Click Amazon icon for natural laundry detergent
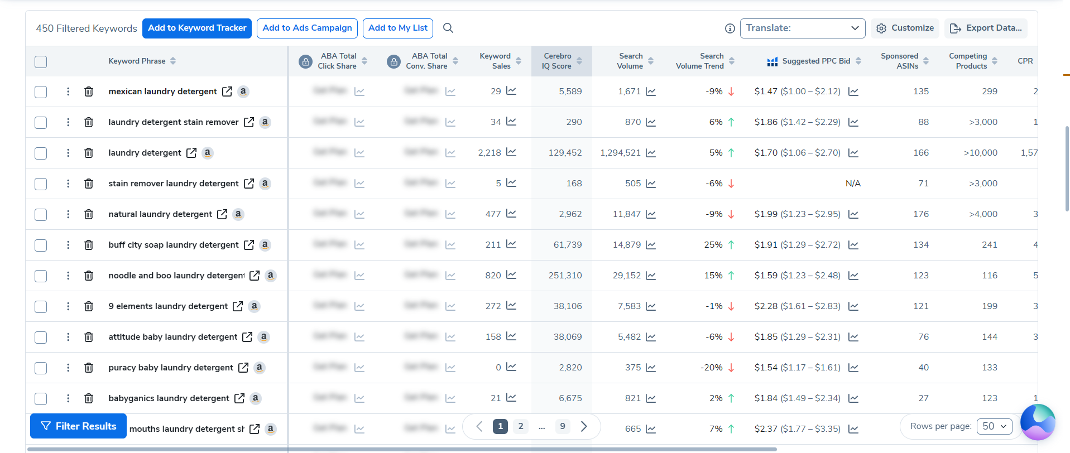Viewport: 1070px width, 453px height. point(238,214)
